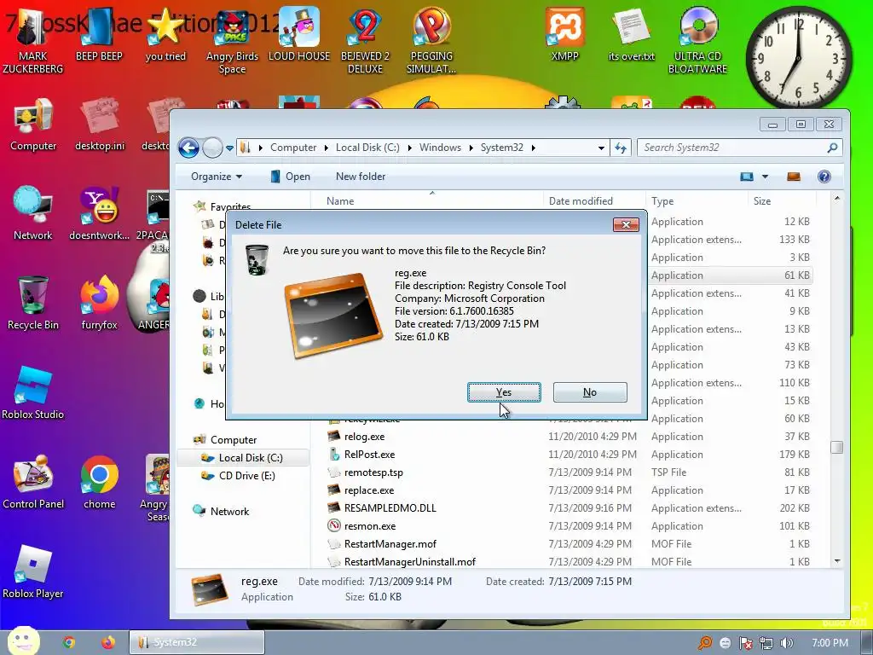This screenshot has width=873, height=655.
Task: Select Network in the navigation pane
Action: click(x=228, y=512)
